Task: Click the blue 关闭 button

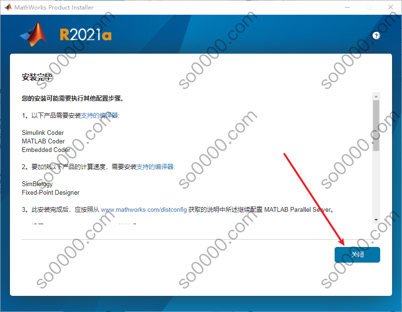Action: tap(357, 255)
